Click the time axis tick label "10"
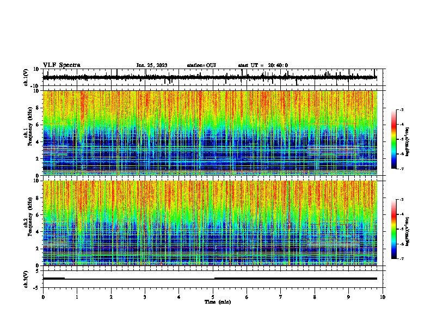This screenshot has height=333, width=431. (383, 297)
